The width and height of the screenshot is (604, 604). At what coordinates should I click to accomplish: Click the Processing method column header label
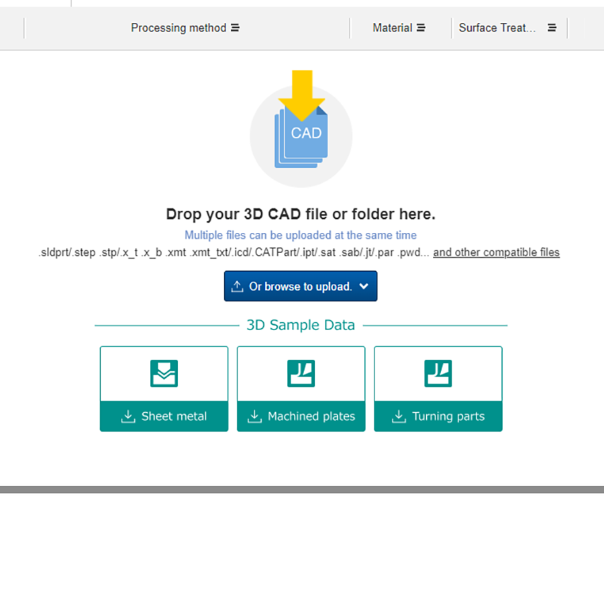(179, 28)
